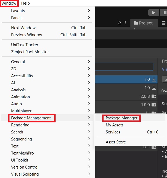Viewport: 167px width, 178px height.
Task: Click the add-package icon next to version 2.0.8
Action: (154, 96)
